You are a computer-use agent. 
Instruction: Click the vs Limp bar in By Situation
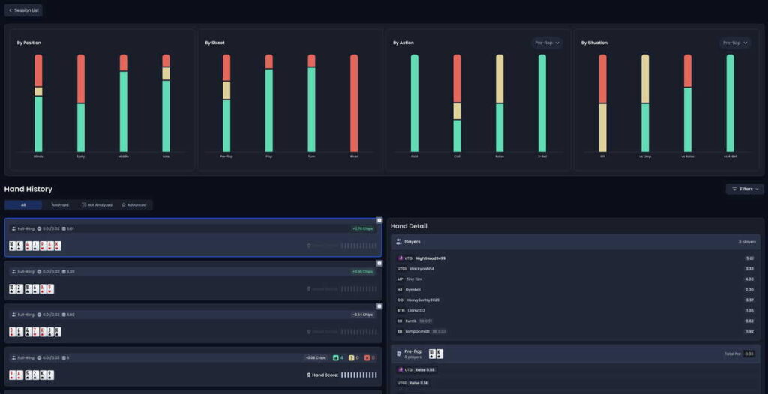click(x=645, y=103)
